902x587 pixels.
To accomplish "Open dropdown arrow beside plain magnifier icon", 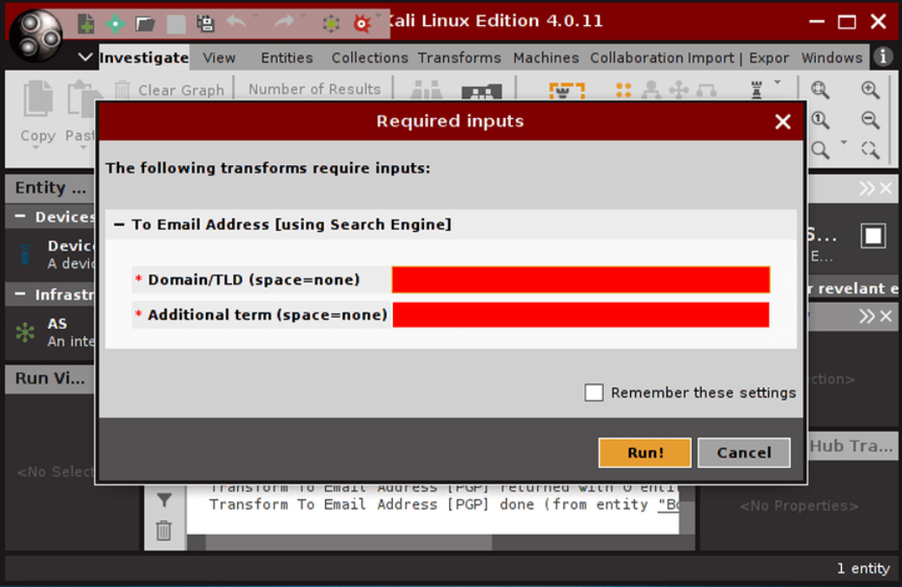I will tap(844, 142).
